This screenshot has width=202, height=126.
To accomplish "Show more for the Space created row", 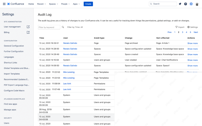I will (x=193, y=55).
